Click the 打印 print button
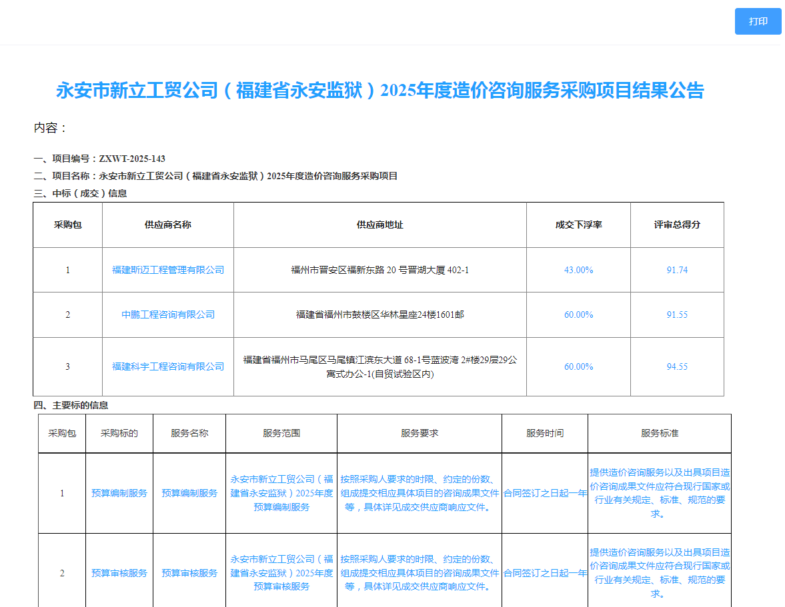The image size is (785, 607). click(x=758, y=21)
